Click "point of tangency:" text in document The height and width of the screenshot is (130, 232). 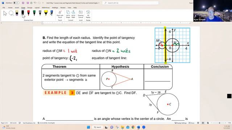(55, 58)
